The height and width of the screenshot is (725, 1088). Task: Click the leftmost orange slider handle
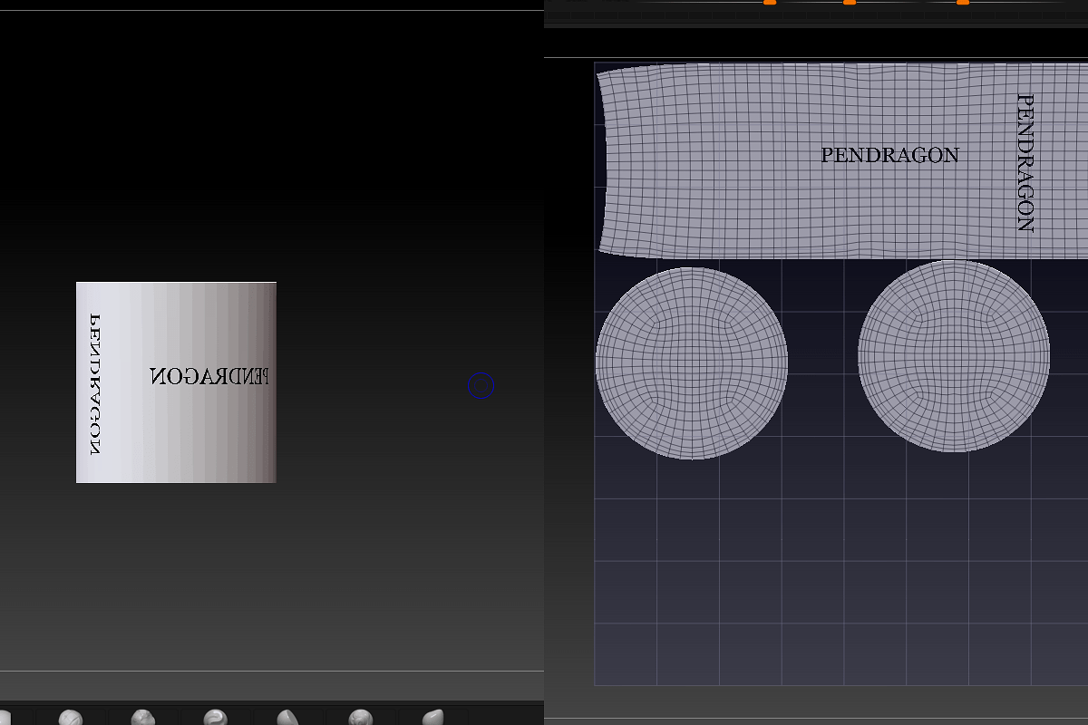click(770, 3)
